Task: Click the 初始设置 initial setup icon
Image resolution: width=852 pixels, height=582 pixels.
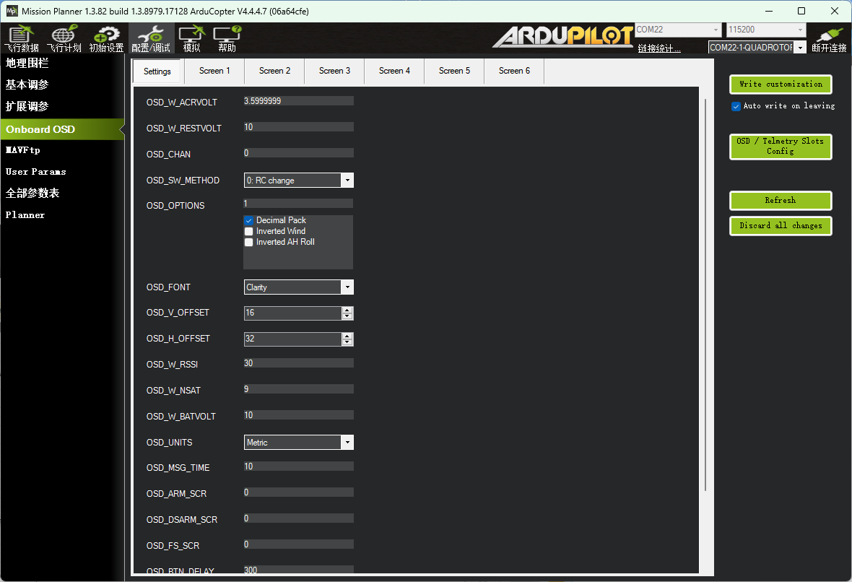Action: tap(106, 39)
